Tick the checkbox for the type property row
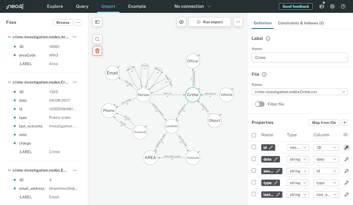Viewport: 353px width, 205px height. pyautogui.click(x=254, y=183)
